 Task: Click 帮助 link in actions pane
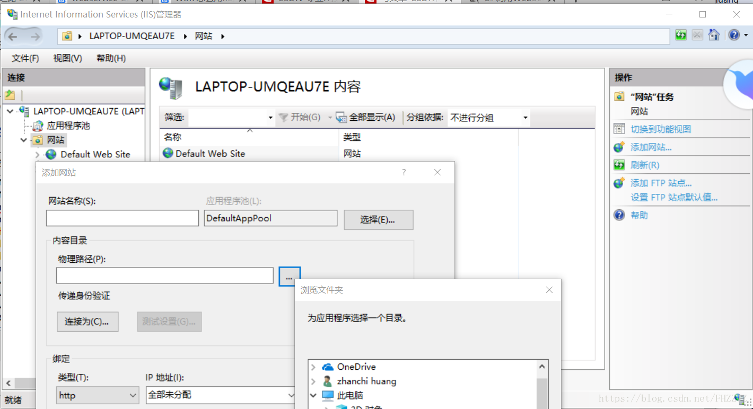[639, 216]
